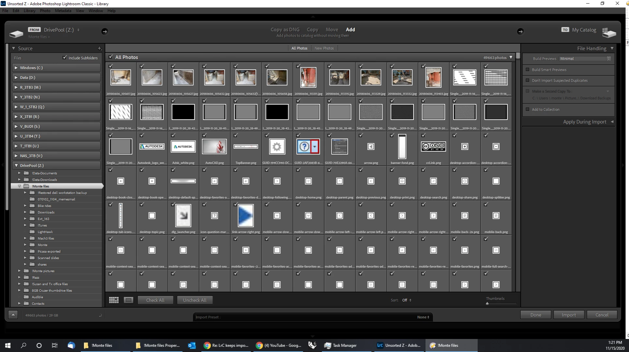The height and width of the screenshot is (352, 629).
Task: Open the Metadata menu
Action: [x=63, y=10]
